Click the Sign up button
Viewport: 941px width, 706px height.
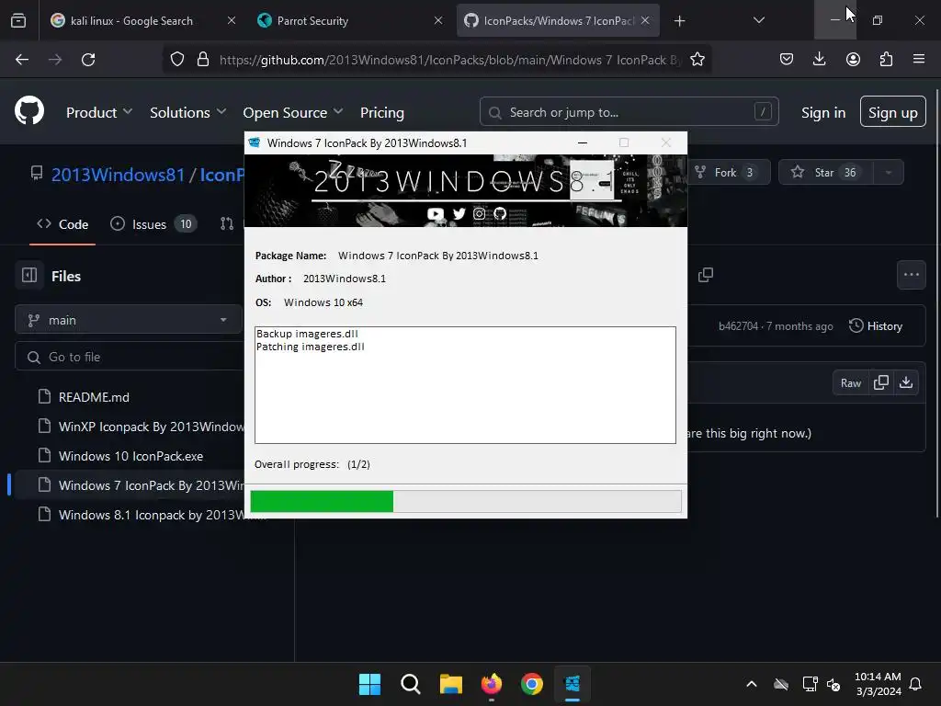pyautogui.click(x=892, y=111)
